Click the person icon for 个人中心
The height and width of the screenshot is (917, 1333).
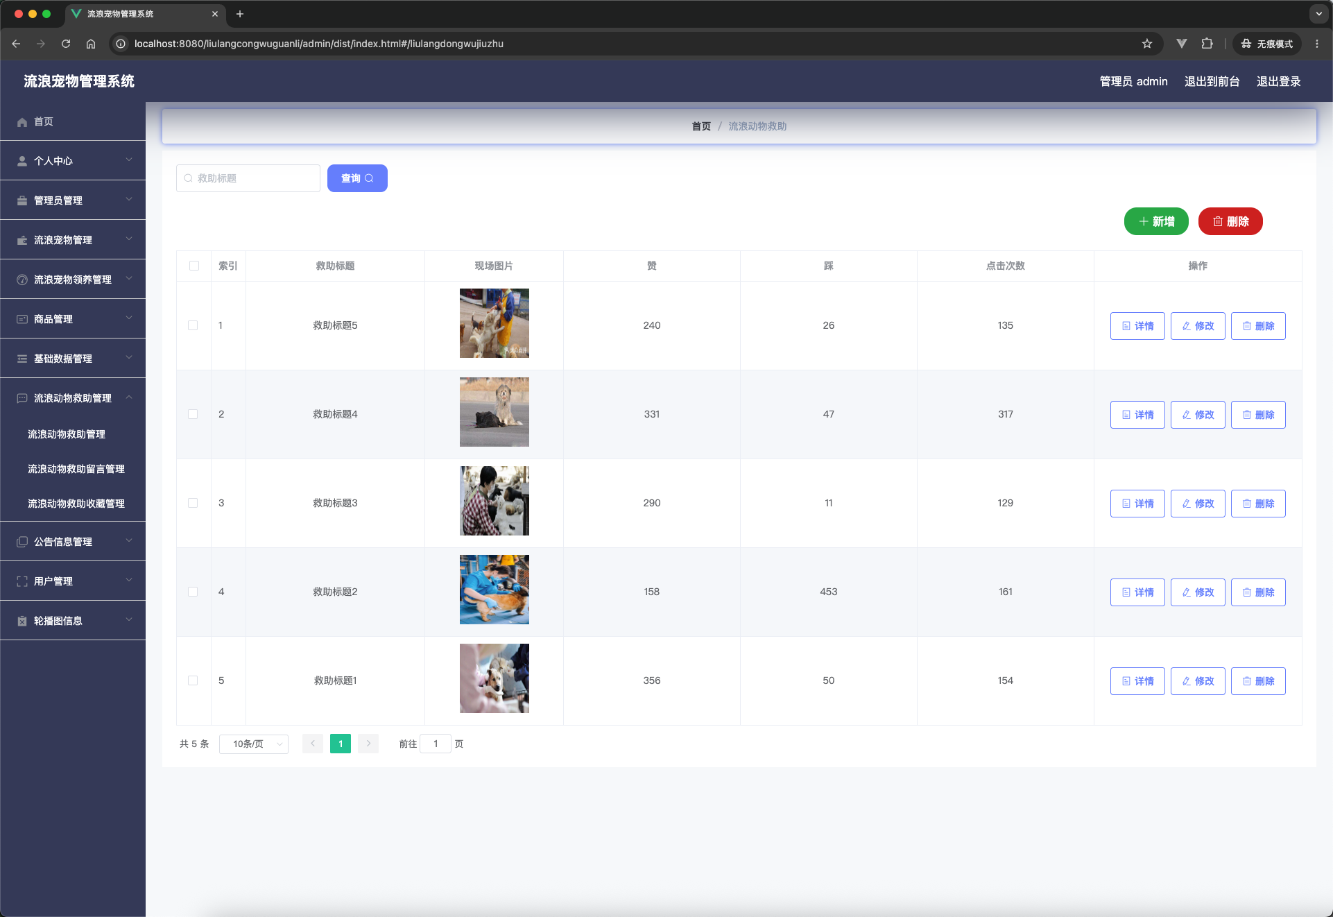(x=22, y=161)
